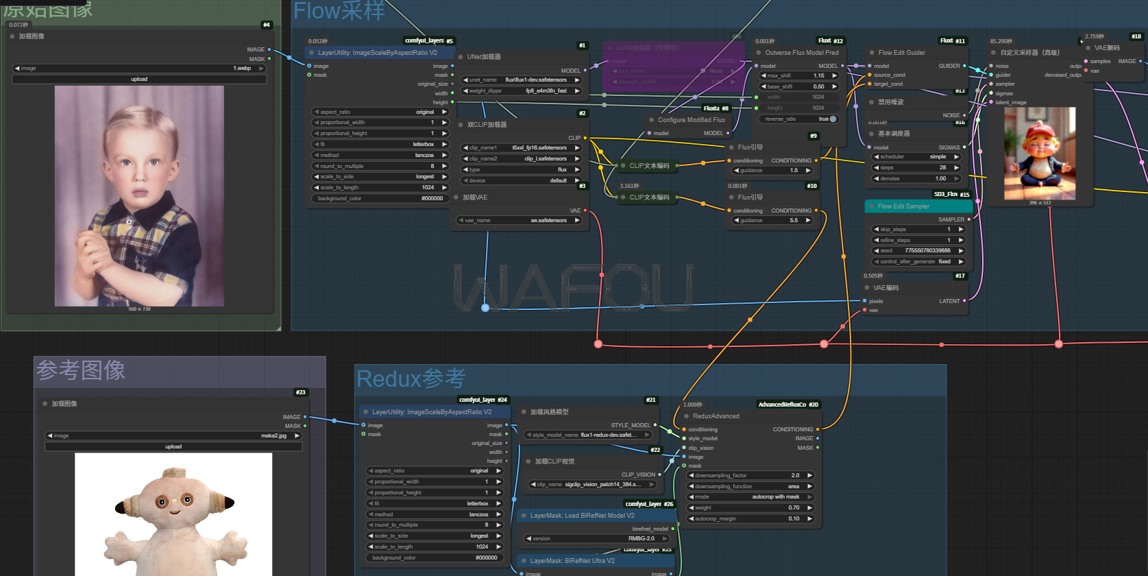
Task: Collapse the 加载风格模型 node using its title dot
Action: coord(524,412)
